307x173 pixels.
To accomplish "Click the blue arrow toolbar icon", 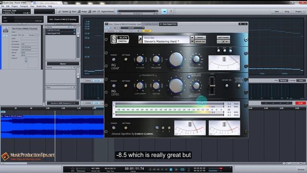I will pyautogui.click(x=164, y=12).
